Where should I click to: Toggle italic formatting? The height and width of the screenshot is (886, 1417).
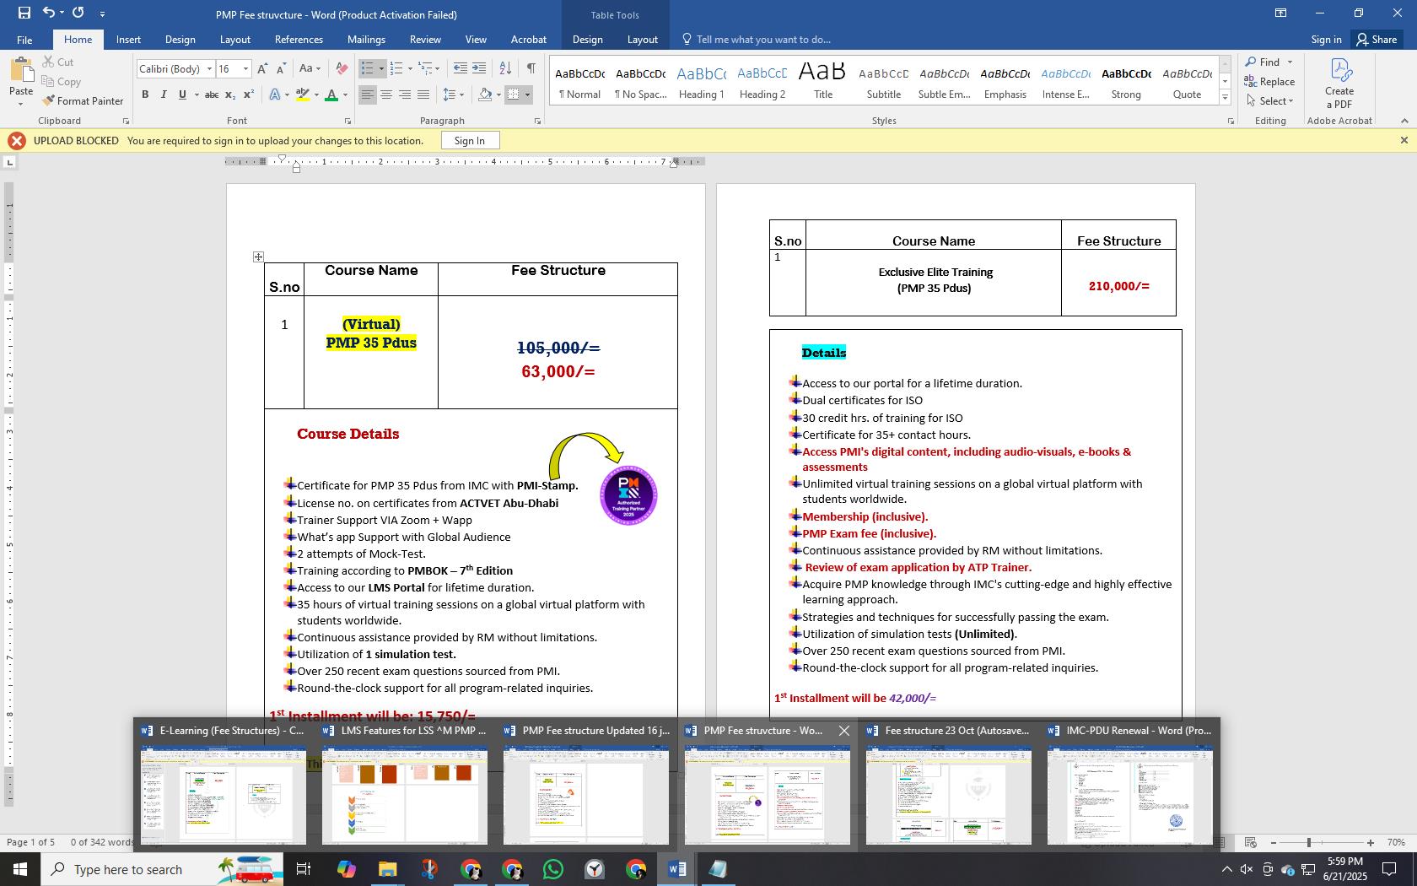[x=164, y=95]
